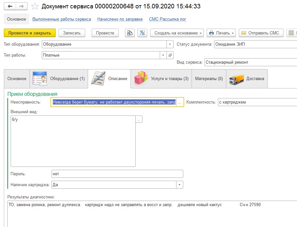Click inside the Внешний вид text area
Image resolution: width=297 pixels, height=227 pixels.
[x=73, y=141]
